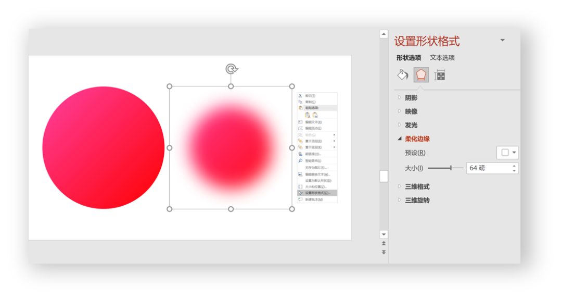Click top-left corner handle of selected shape

tap(170, 86)
